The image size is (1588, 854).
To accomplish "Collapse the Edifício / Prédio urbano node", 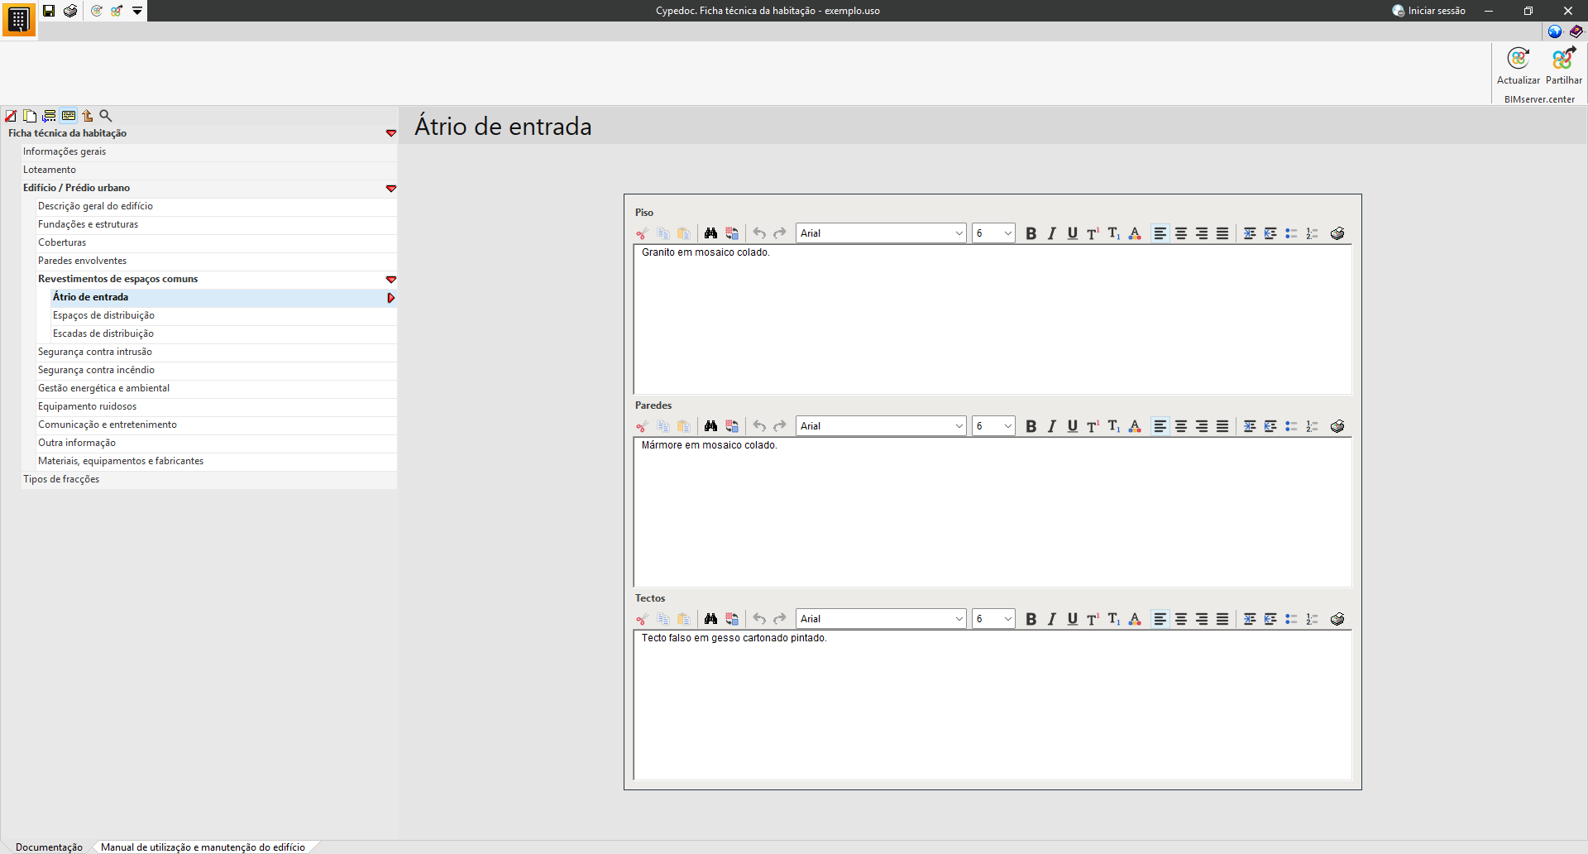I will pyautogui.click(x=391, y=188).
